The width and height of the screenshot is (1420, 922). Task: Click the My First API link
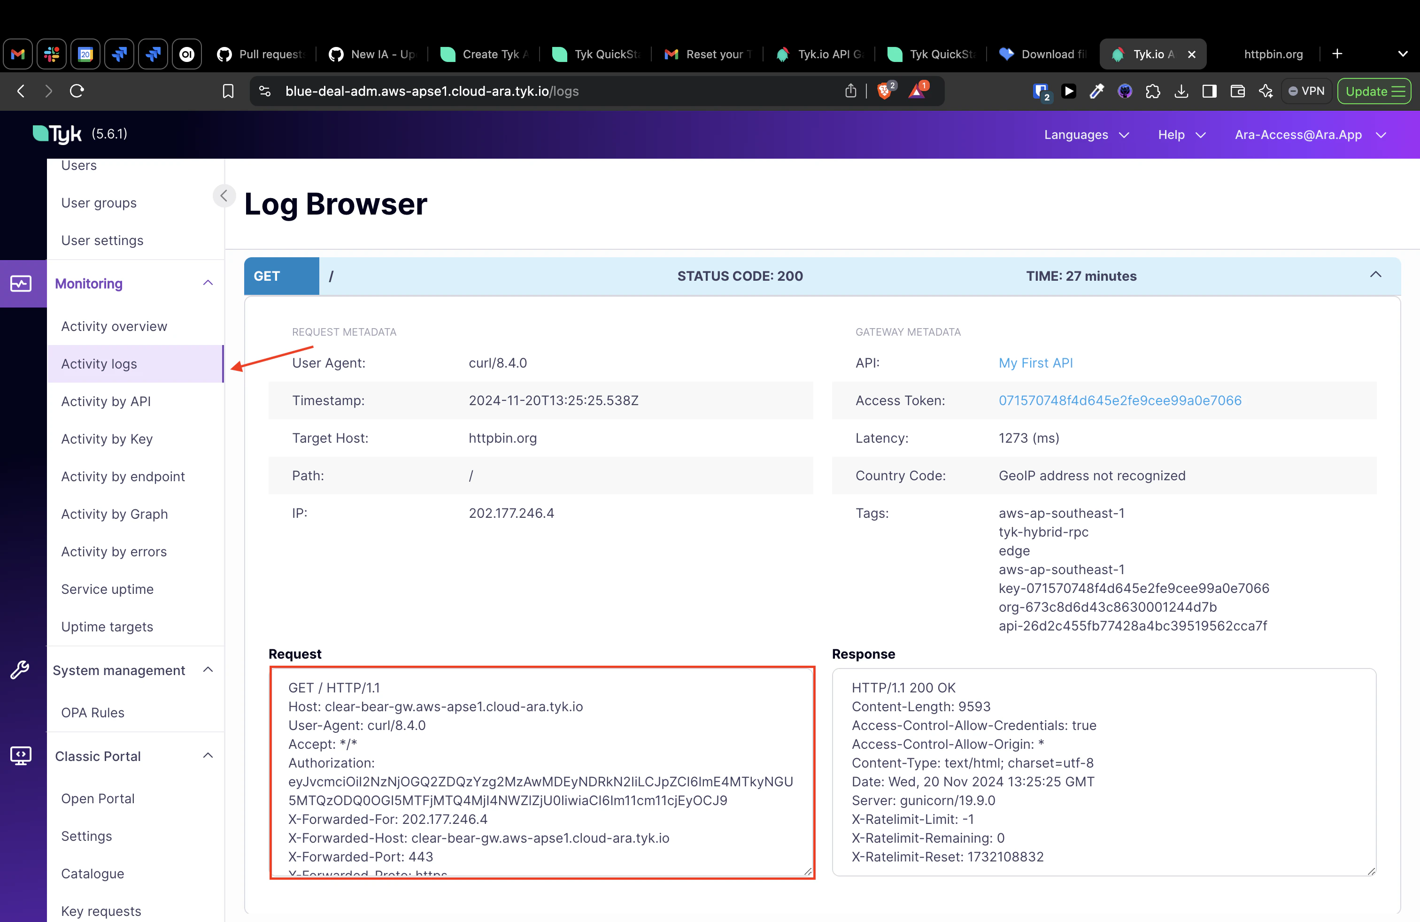[x=1036, y=362]
